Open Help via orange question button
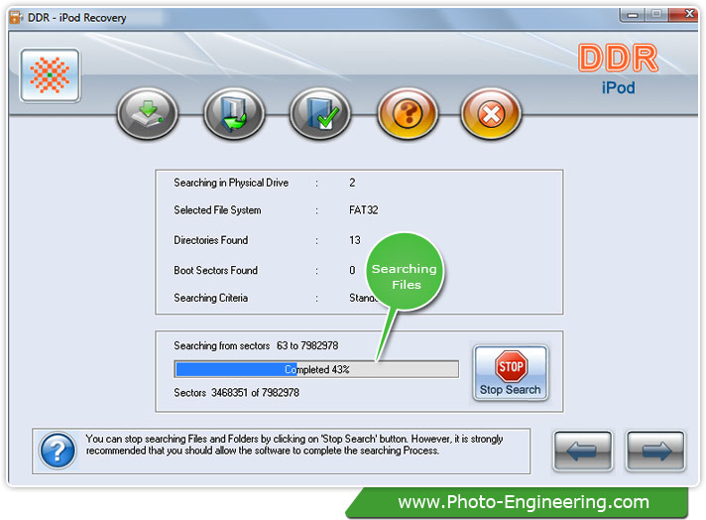This screenshot has width=706, height=520. point(407,113)
